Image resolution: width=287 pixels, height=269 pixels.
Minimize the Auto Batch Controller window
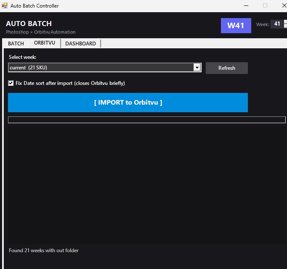tap(246, 5)
